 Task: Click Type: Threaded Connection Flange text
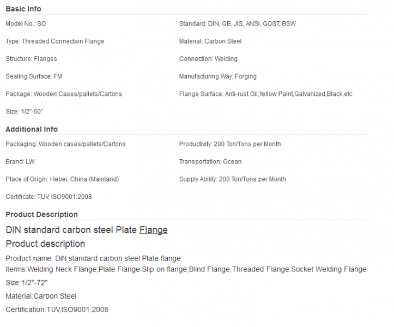coord(55,41)
